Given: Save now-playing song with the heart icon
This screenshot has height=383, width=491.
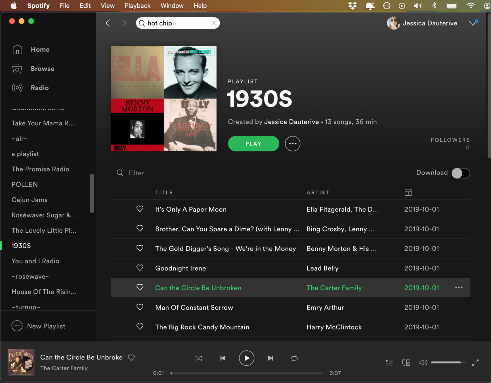Looking at the screenshot, I should click(x=131, y=357).
